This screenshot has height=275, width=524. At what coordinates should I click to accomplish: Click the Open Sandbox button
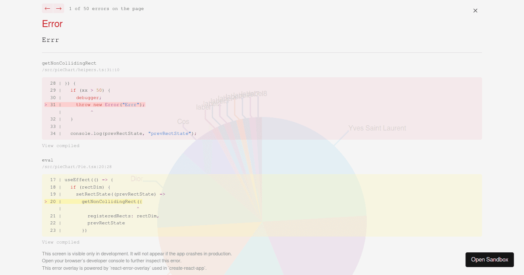coord(490,259)
